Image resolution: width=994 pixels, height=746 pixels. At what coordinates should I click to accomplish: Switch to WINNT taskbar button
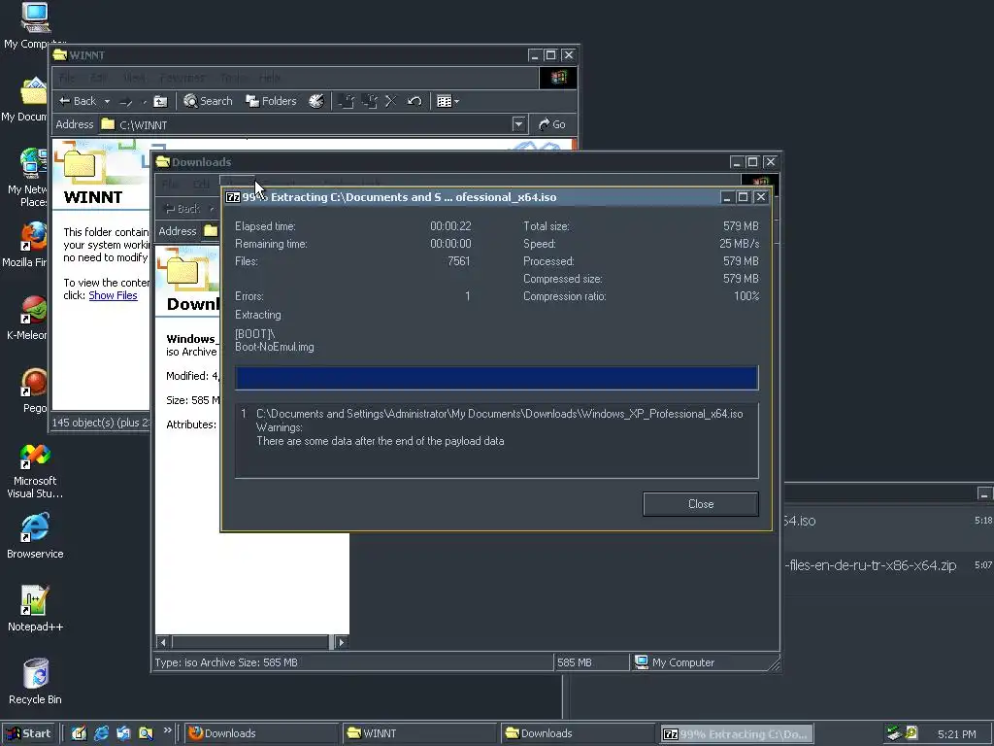coord(420,733)
